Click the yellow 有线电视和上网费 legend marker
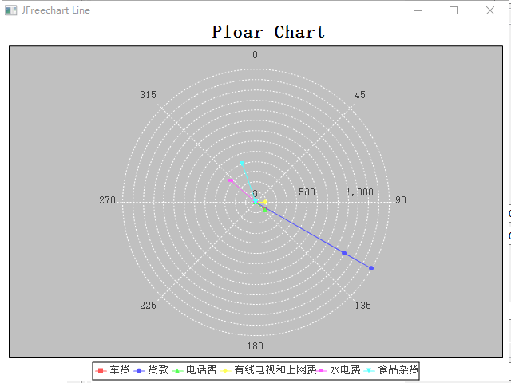The image size is (511, 383). pyautogui.click(x=225, y=371)
